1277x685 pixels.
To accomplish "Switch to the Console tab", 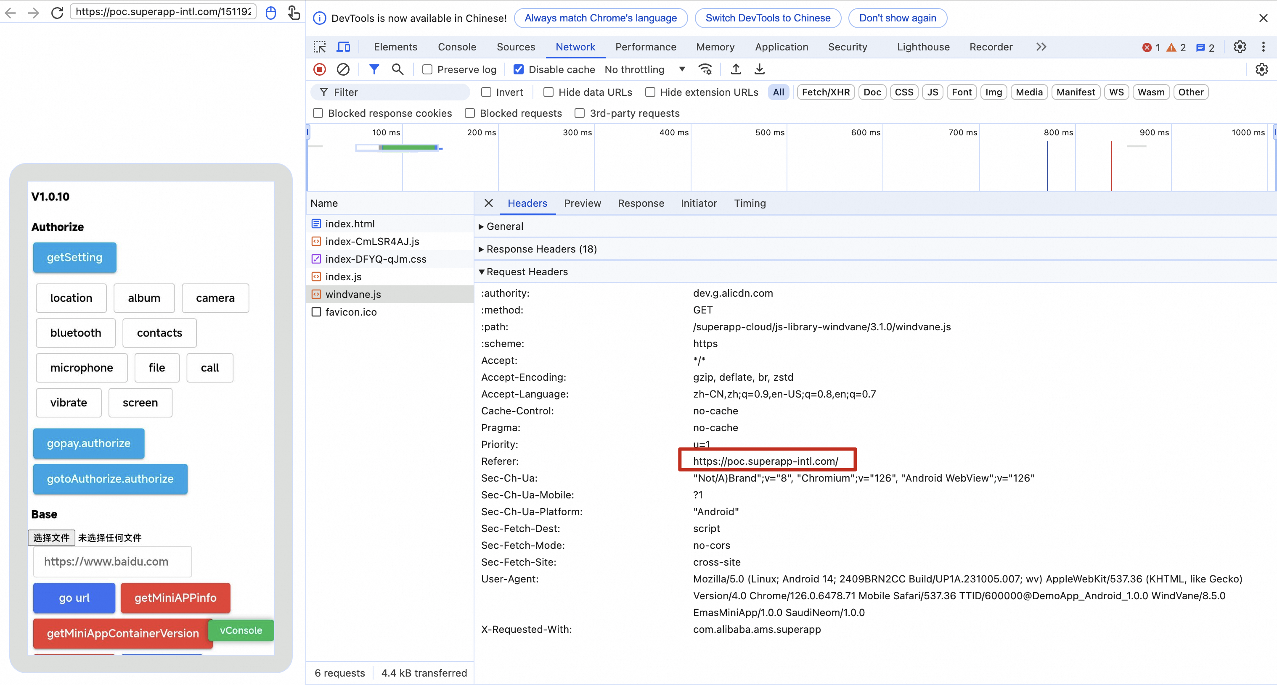I will point(456,47).
